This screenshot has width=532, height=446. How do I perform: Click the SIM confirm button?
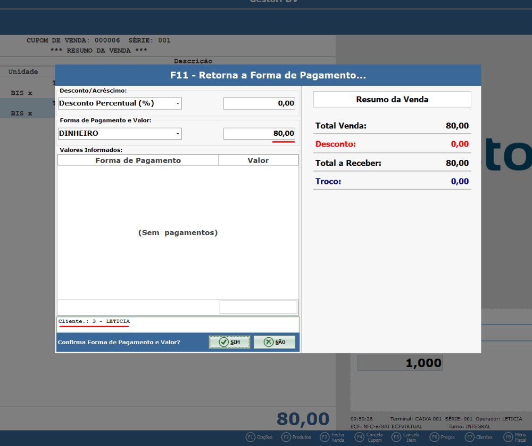tap(229, 342)
